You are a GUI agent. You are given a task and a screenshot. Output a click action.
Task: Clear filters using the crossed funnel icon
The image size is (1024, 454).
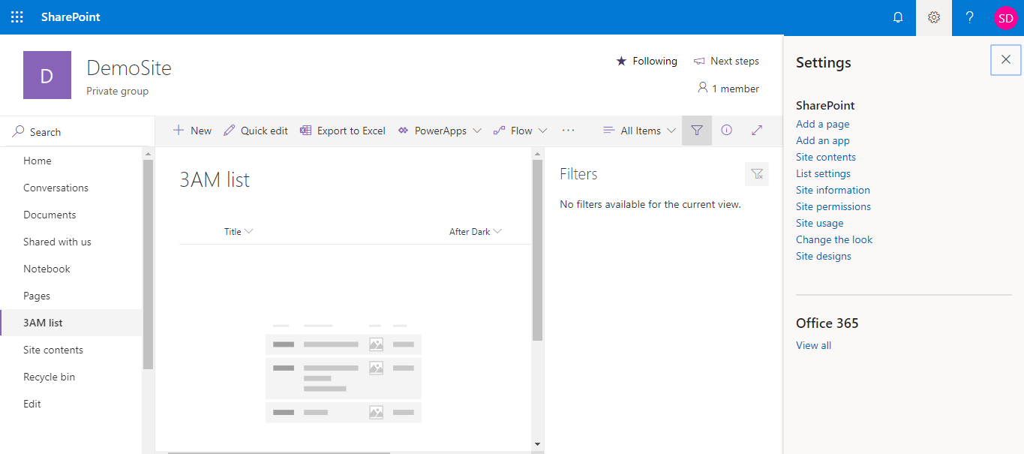click(x=756, y=173)
